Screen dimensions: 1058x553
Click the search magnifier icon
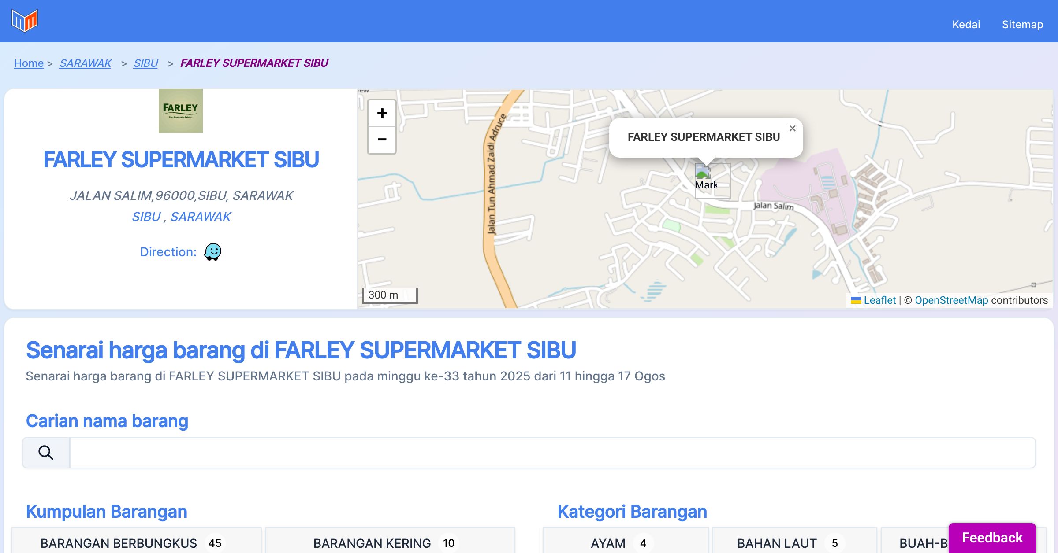[46, 453]
